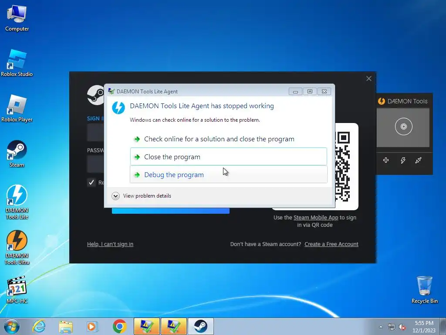Click the plus add-image icon in DAEMON Tools gadget
This screenshot has width=446, height=335.
click(386, 160)
